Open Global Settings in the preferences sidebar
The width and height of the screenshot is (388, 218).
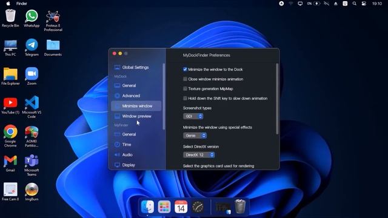[136, 67]
